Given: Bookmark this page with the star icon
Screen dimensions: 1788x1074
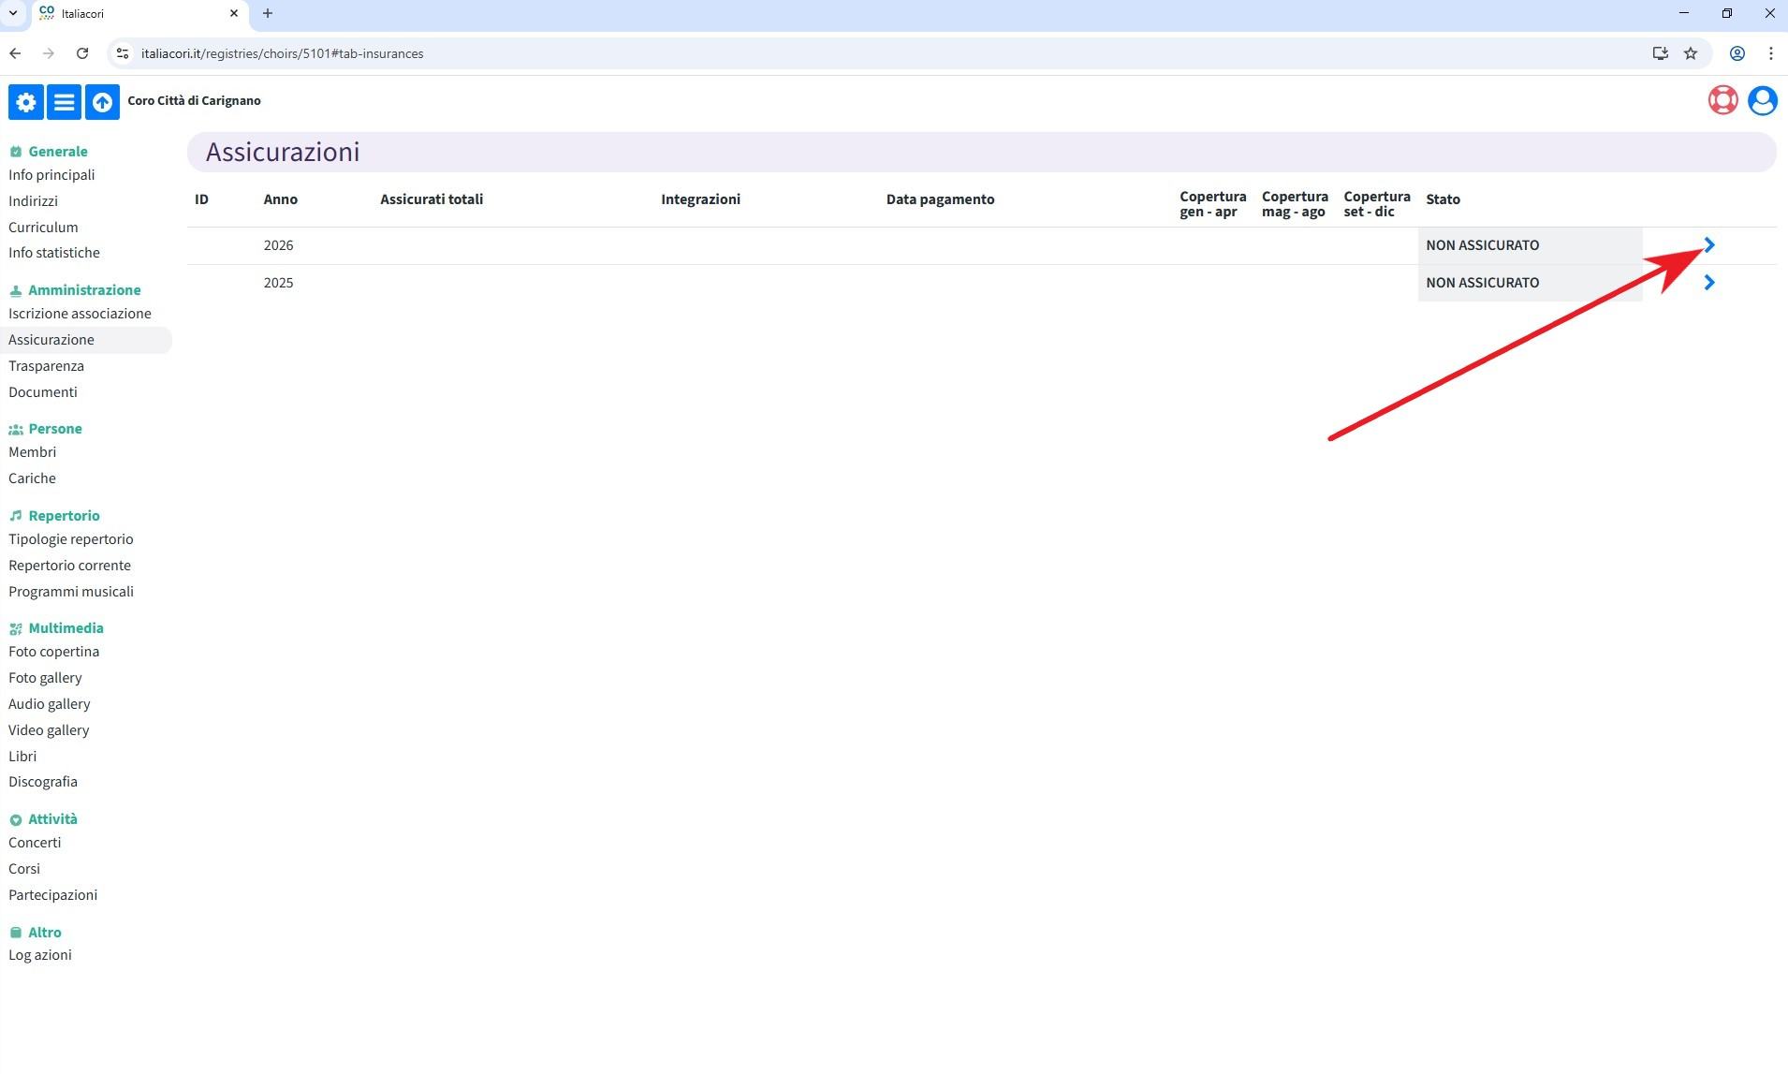Looking at the screenshot, I should click(x=1691, y=53).
